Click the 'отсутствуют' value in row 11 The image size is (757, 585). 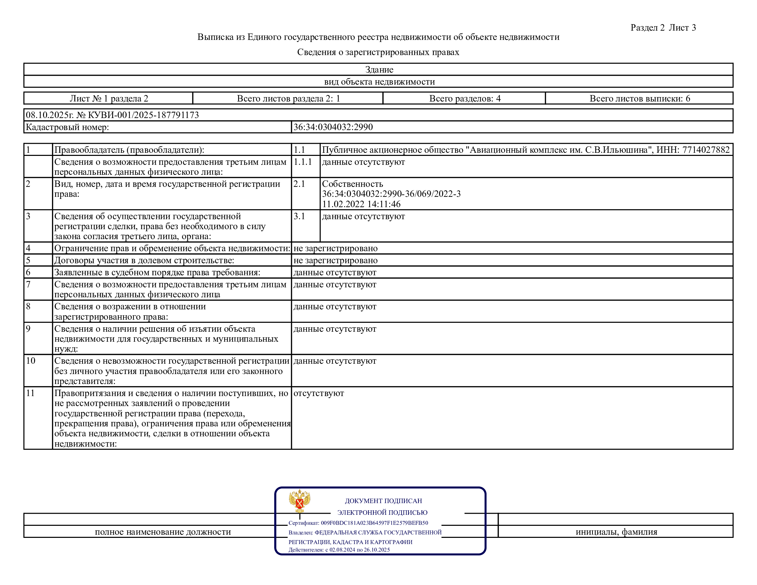(x=319, y=393)
